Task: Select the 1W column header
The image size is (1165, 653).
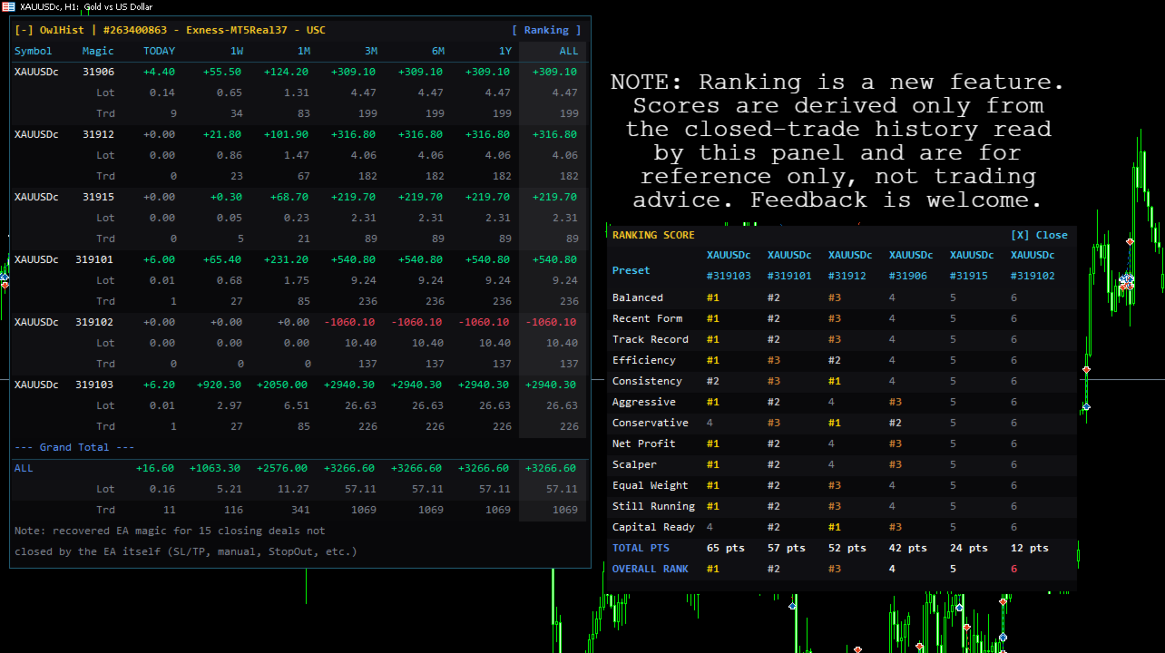Action: 235,51
